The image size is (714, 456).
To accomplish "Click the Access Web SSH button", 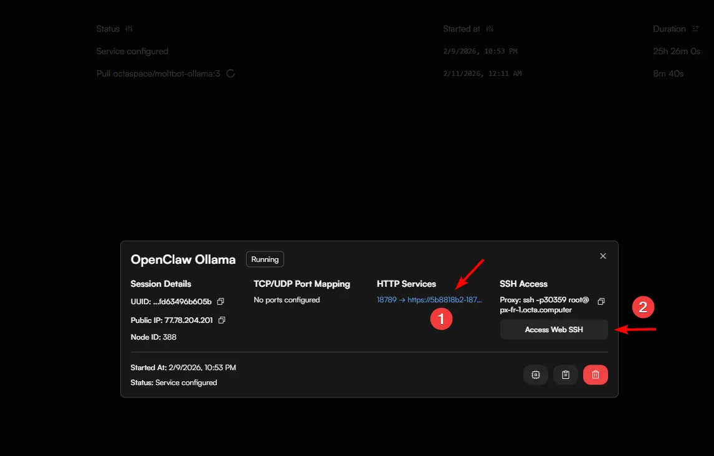I will pyautogui.click(x=554, y=330).
